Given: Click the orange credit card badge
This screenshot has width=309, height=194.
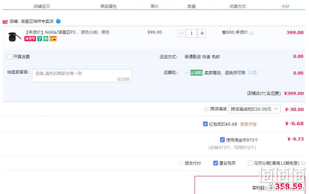Looking at the screenshot, I should click(53, 39).
